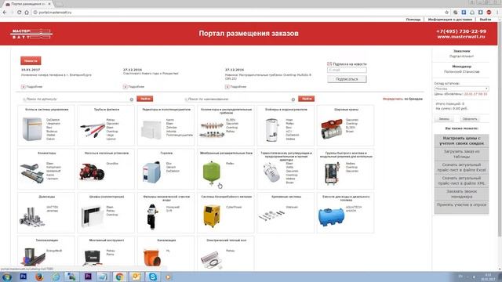Open the quick-mount pump group image
The image size is (502, 282).
tap(332, 173)
